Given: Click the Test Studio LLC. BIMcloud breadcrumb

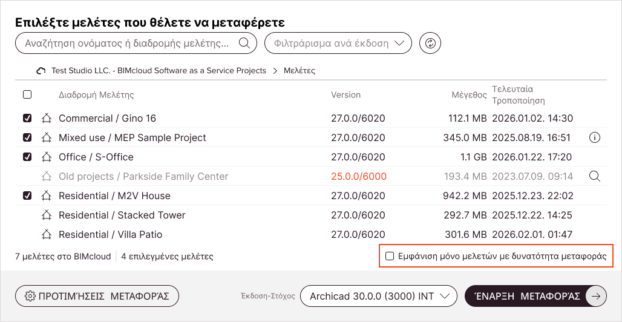Looking at the screenshot, I should [x=159, y=71].
